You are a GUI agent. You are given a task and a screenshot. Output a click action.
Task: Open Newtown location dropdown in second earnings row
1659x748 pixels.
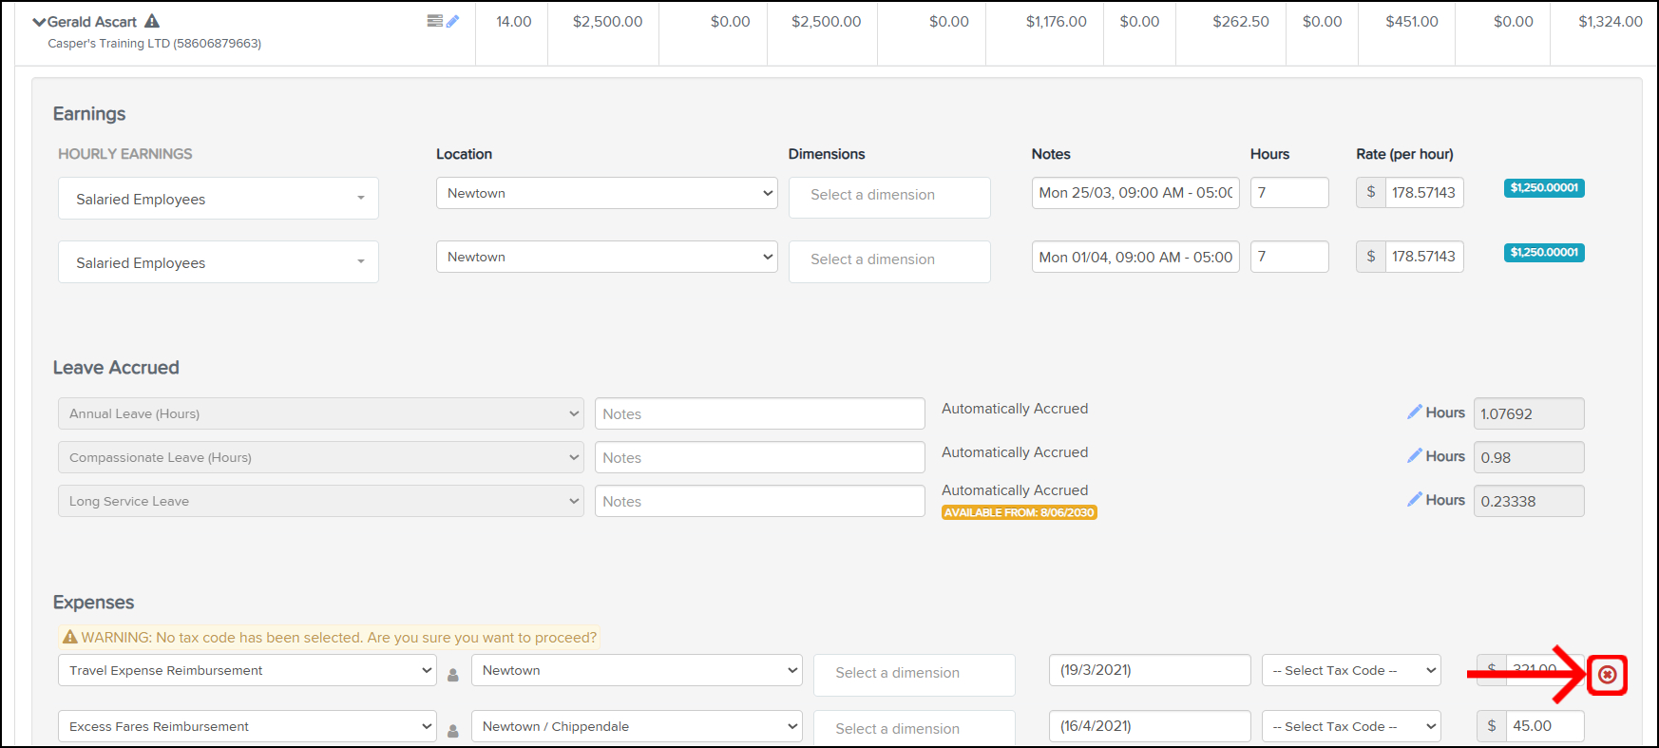(606, 257)
